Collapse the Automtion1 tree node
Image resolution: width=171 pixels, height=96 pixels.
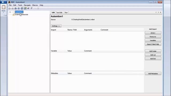pyautogui.click(x=10, y=12)
